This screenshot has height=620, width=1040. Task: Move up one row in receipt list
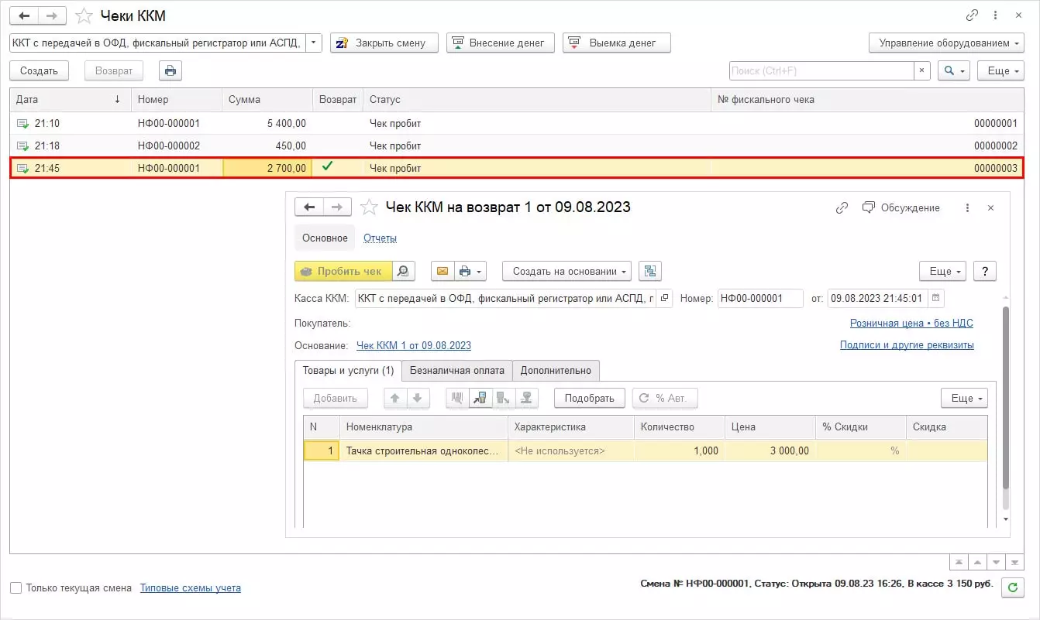(x=977, y=562)
